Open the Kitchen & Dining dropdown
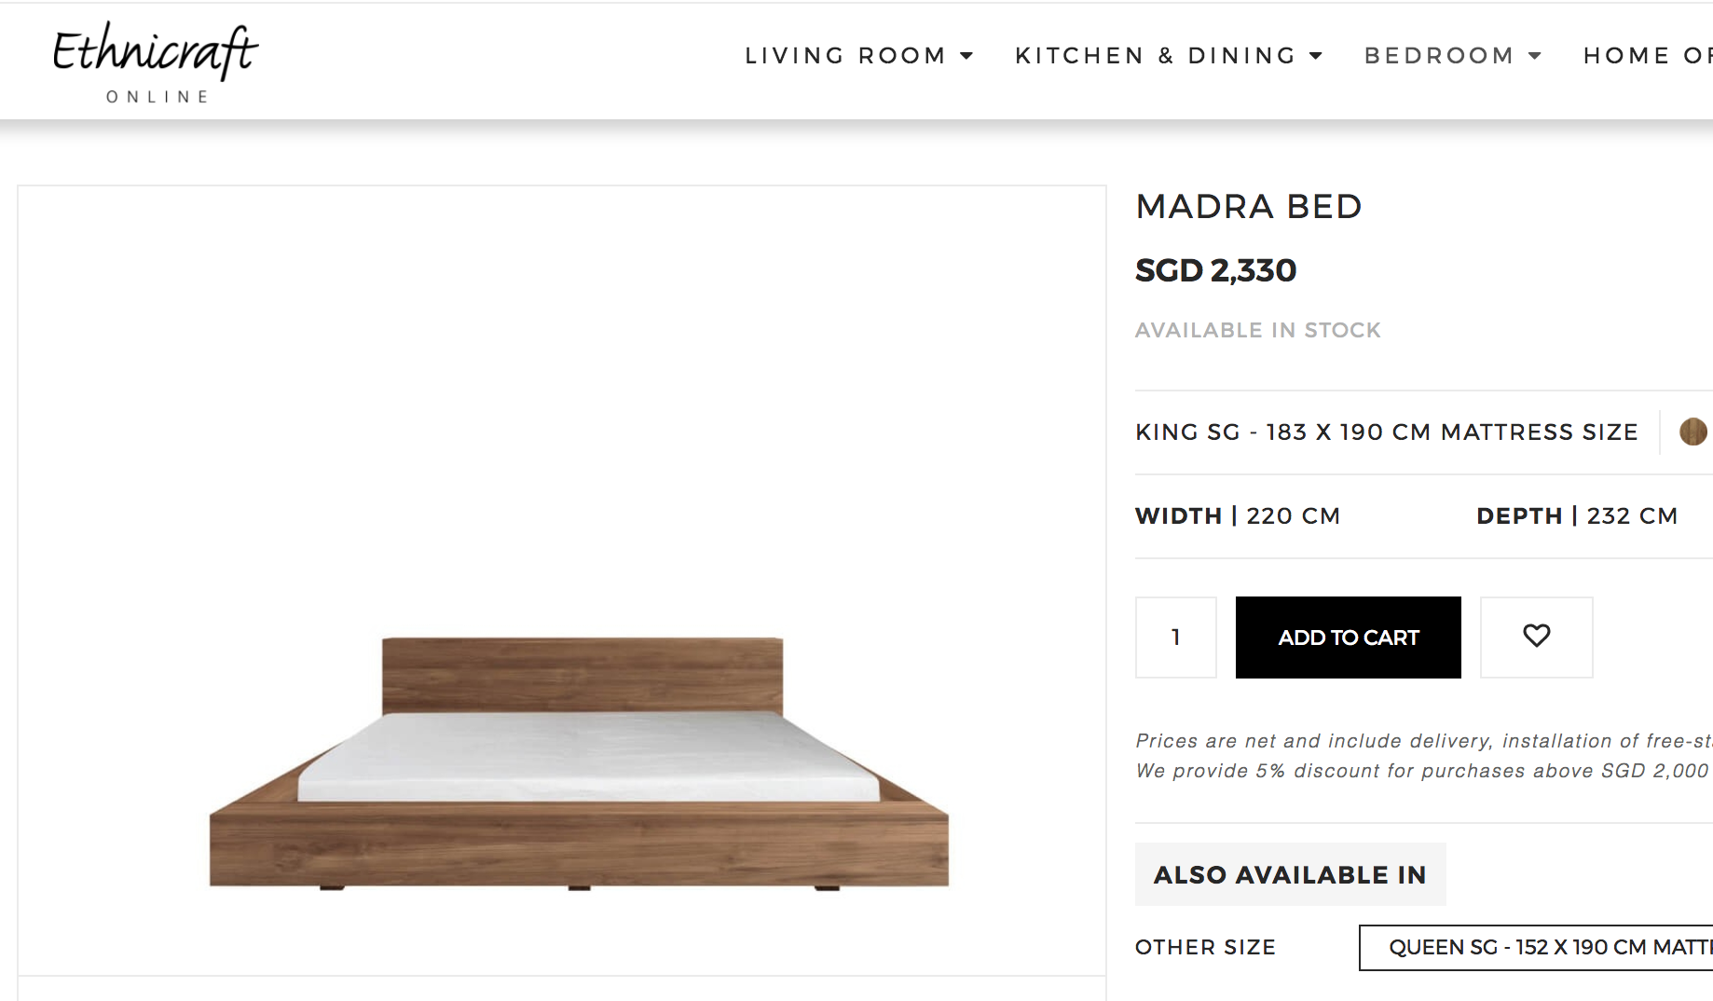 click(x=1169, y=56)
